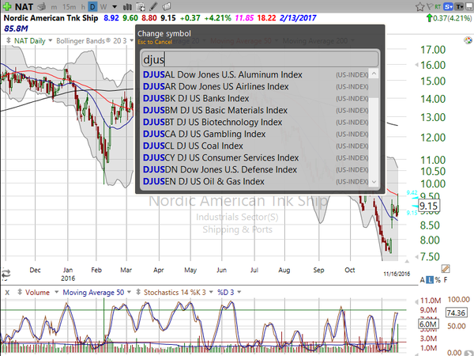This screenshot has width=474, height=356.
Task: Select DJUSCY DJ US Consumer Services Index
Action: click(x=256, y=157)
